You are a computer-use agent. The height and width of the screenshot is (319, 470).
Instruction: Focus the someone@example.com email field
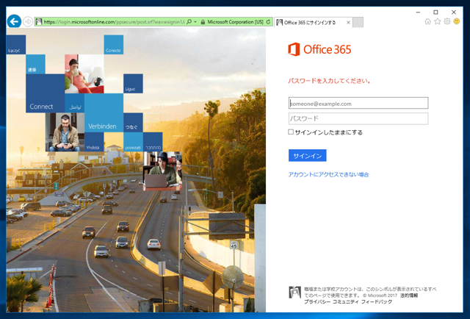click(358, 103)
